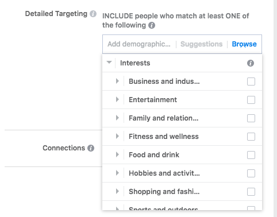Expand Hobbies and activities arrow
The image size is (277, 217).
point(117,173)
